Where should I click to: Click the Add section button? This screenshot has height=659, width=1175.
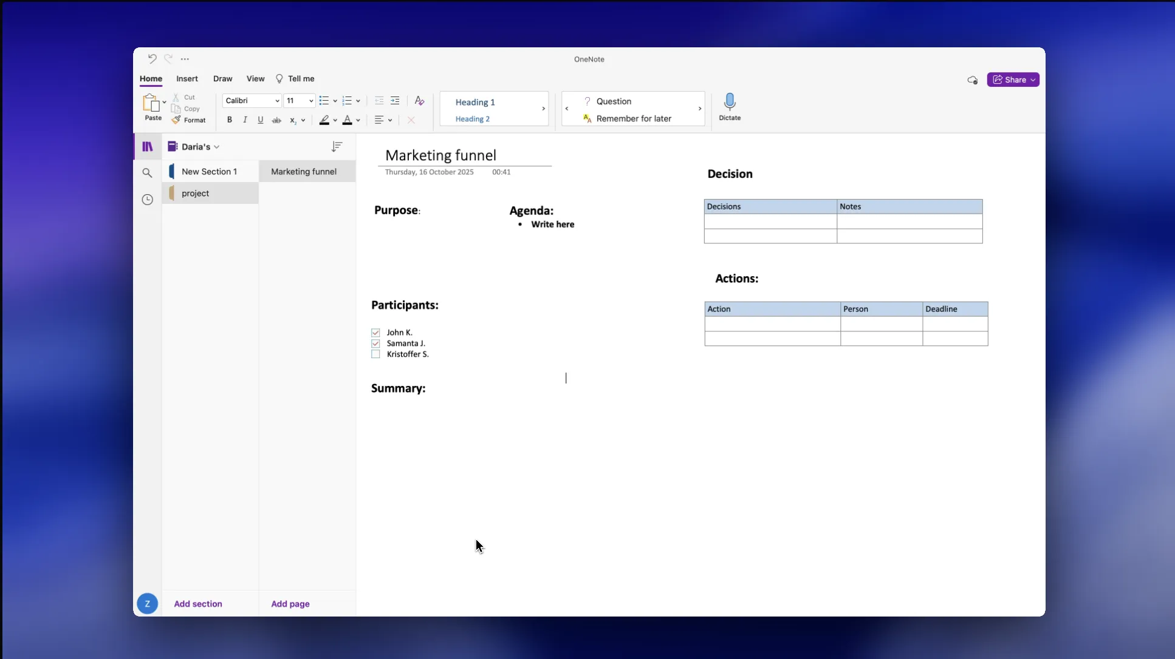tap(198, 603)
